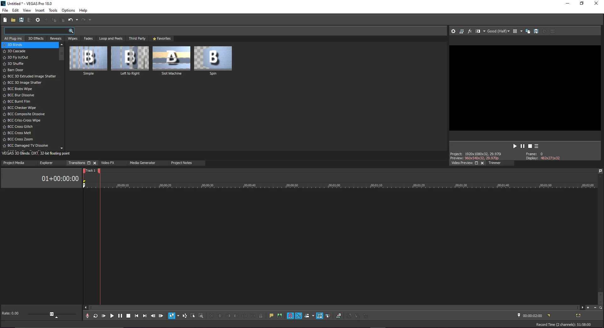Open Normal Edit tool dropdown arrow

pyautogui.click(x=178, y=316)
